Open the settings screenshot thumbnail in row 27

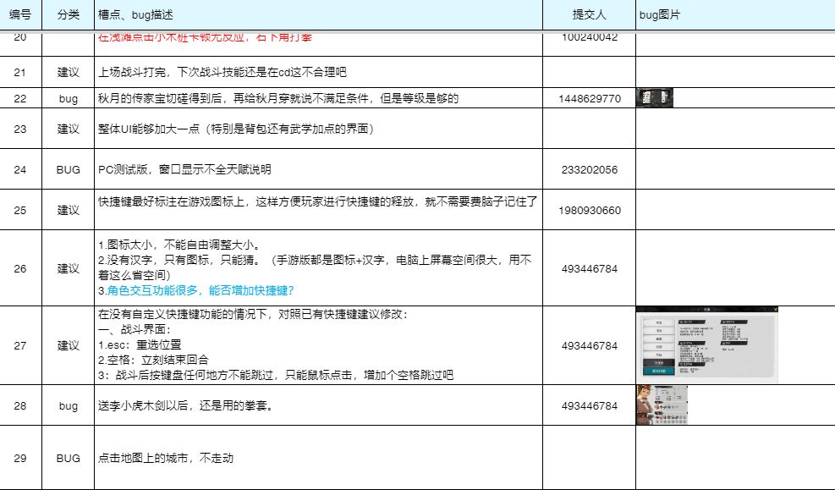[x=706, y=344]
